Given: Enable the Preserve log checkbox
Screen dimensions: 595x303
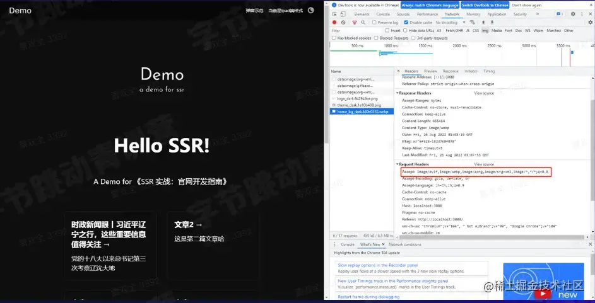Looking at the screenshot, I should click(374, 22).
